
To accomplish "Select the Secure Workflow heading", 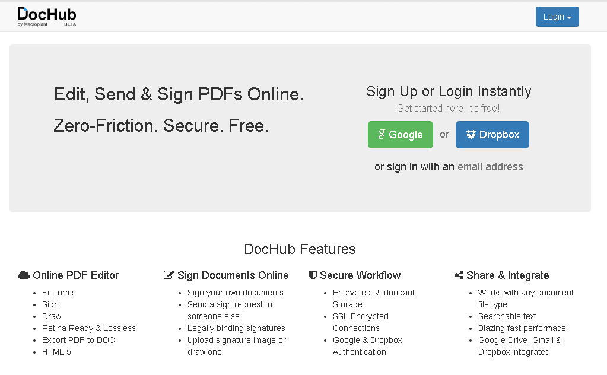I will [360, 275].
